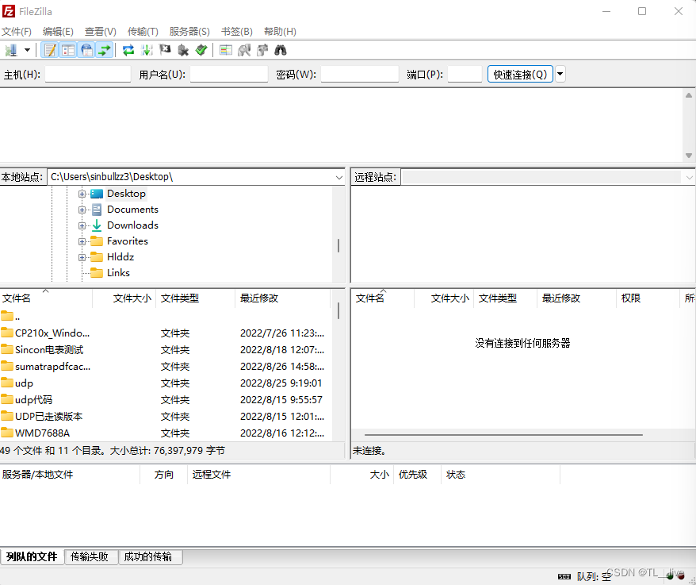Sort local files by 文件类型 column
Image resolution: width=696 pixels, height=585 pixels.
click(x=195, y=298)
